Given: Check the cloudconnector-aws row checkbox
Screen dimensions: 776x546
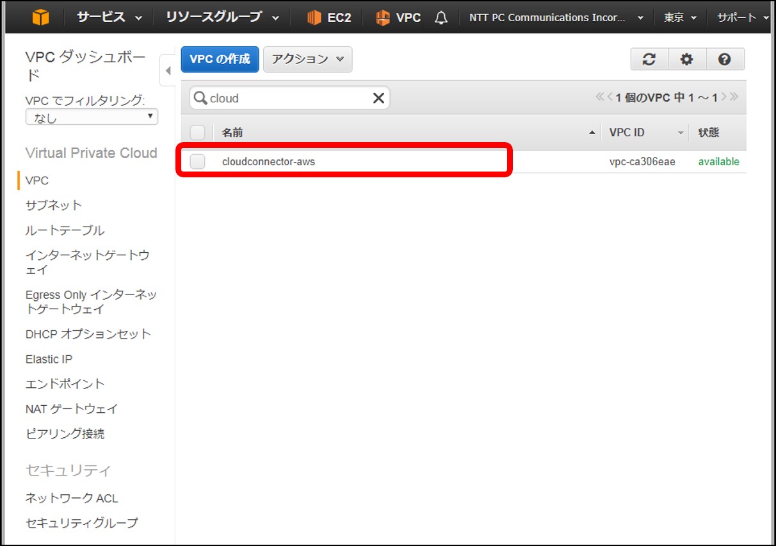Looking at the screenshot, I should click(x=197, y=161).
